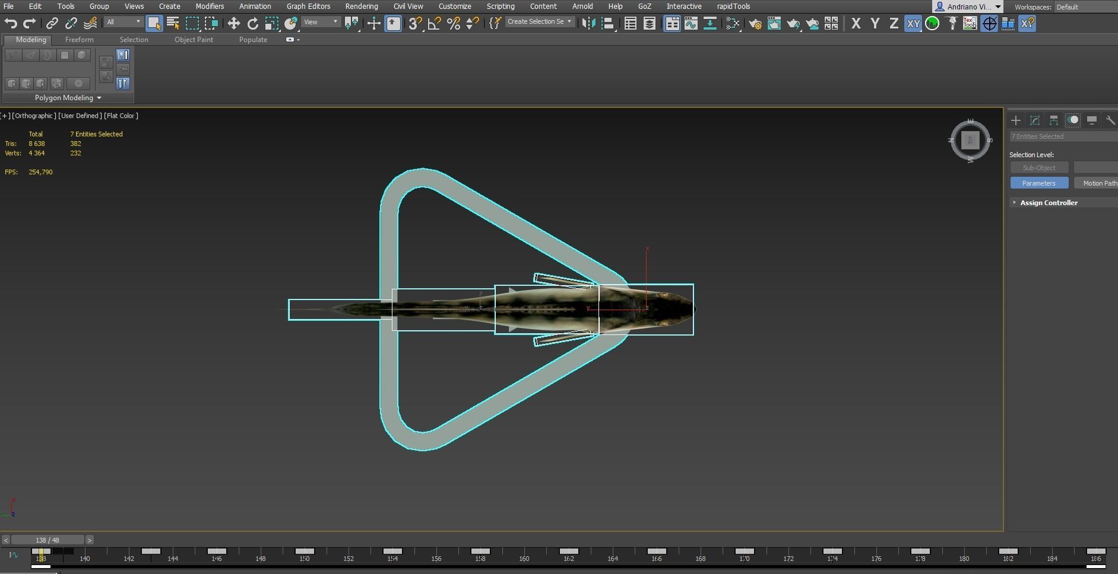
Task: Click the time slider showing 138 / 48
Action: [47, 540]
